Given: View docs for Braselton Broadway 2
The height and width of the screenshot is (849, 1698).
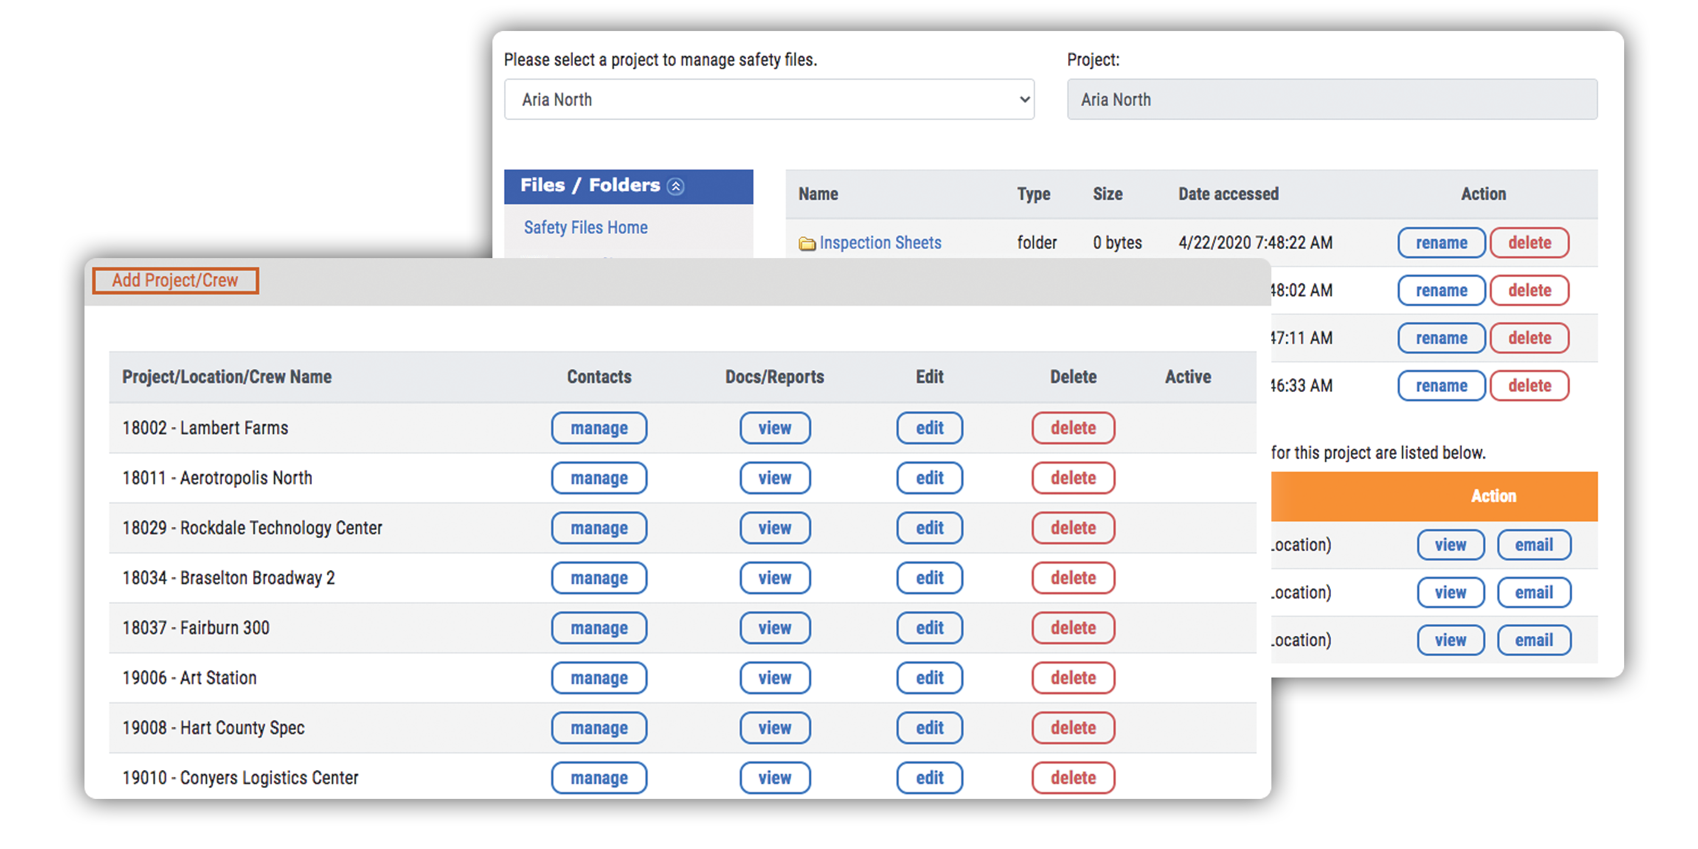Looking at the screenshot, I should point(775,578).
